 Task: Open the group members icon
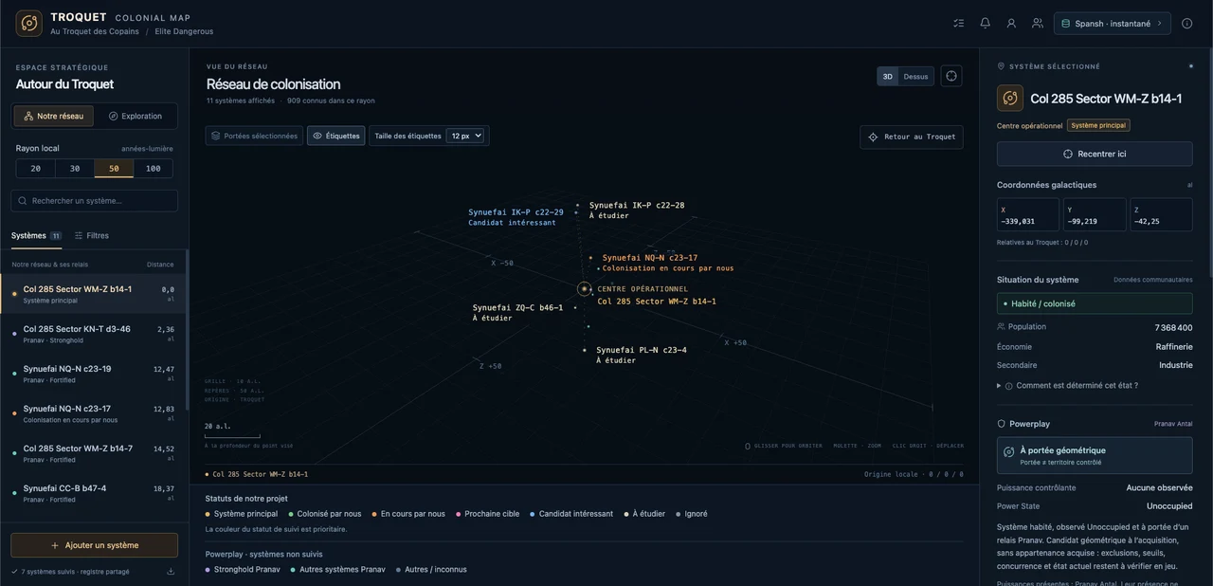1038,24
